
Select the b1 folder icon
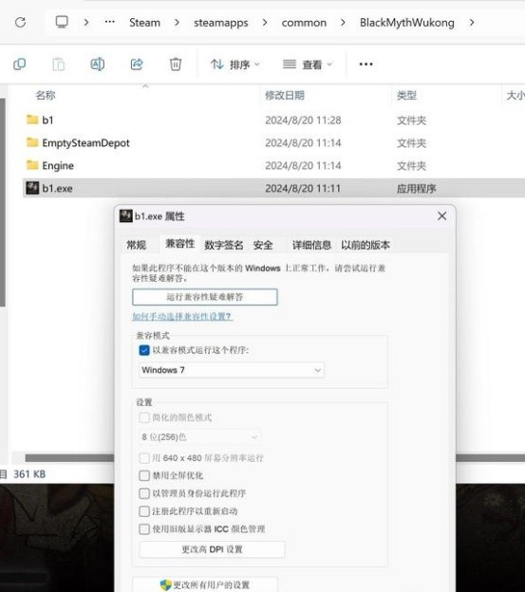32,120
